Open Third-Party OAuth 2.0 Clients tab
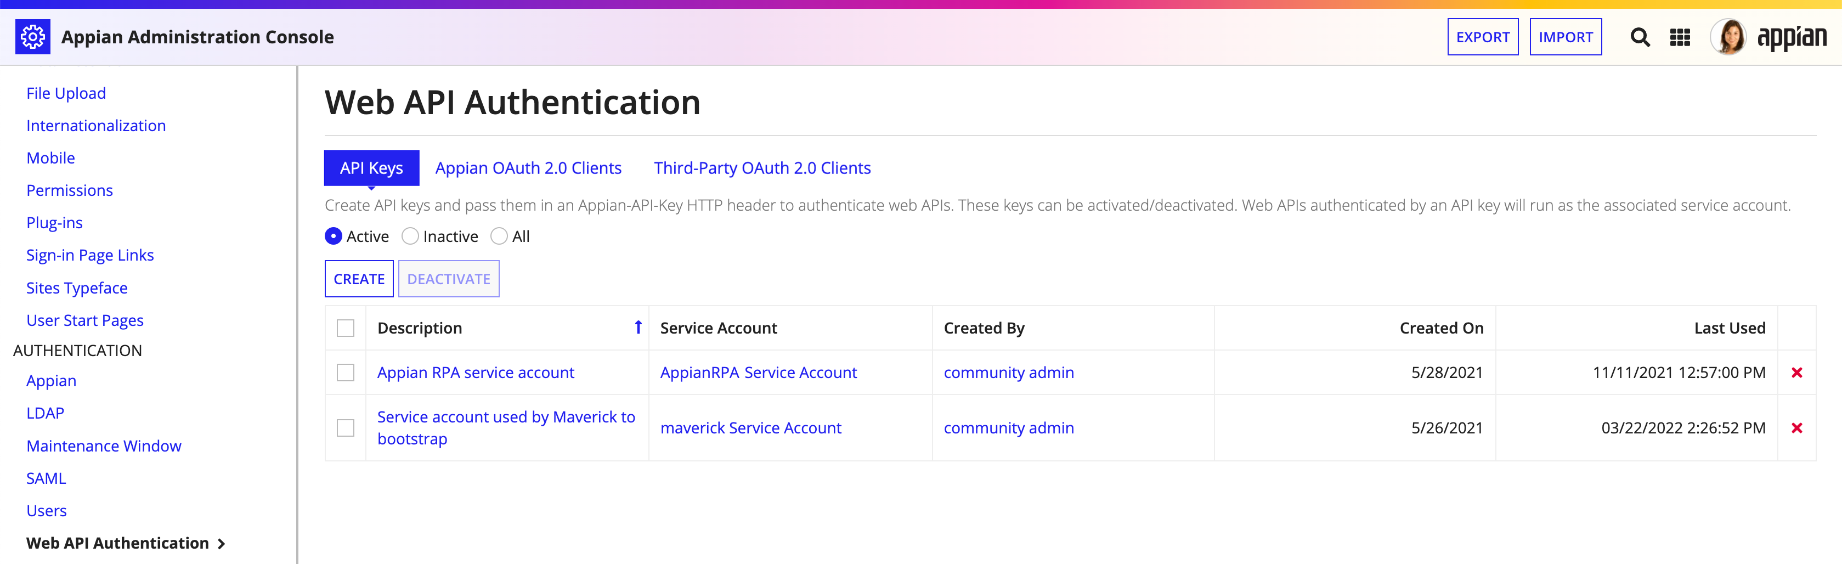The height and width of the screenshot is (564, 1842). [x=762, y=168]
